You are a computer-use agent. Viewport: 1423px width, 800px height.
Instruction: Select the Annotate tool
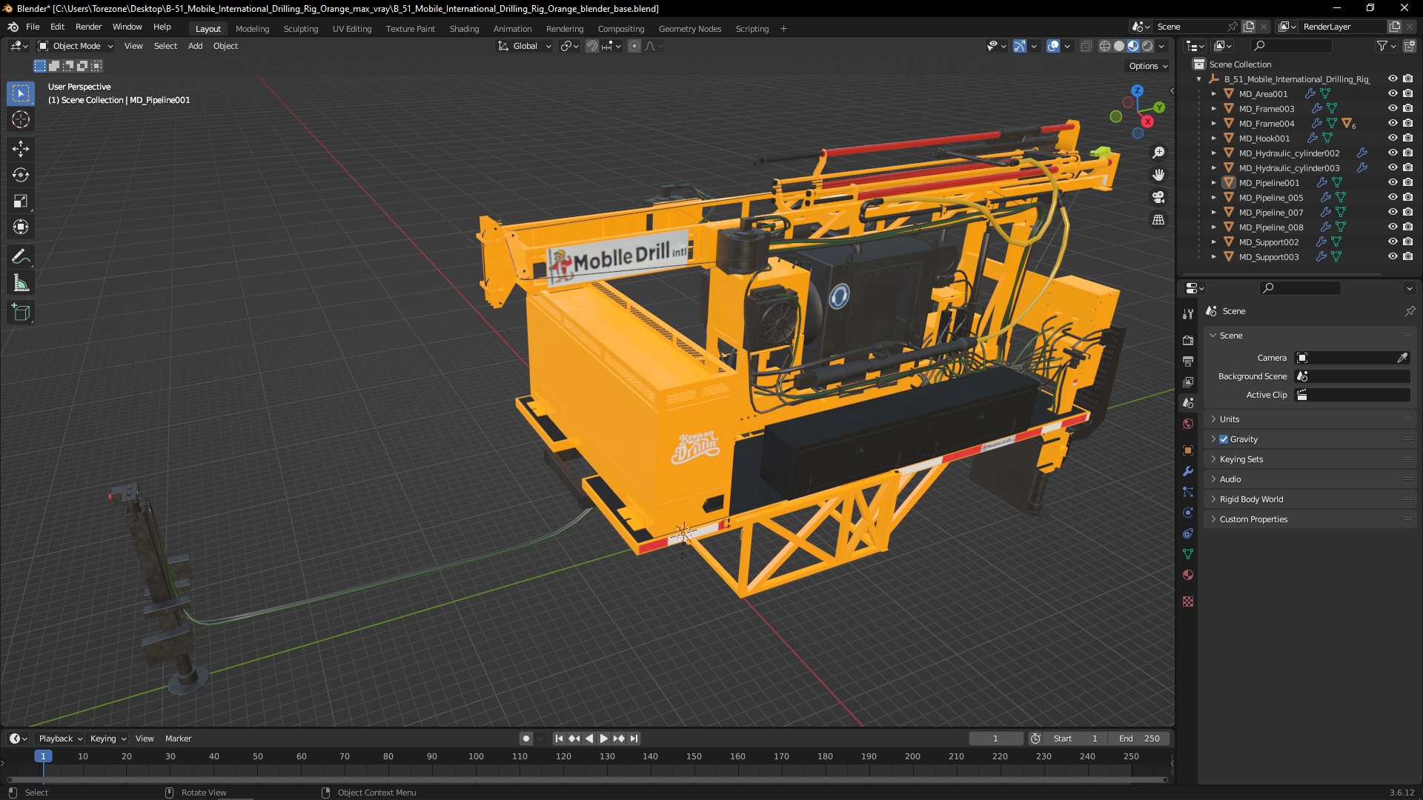pos(21,257)
